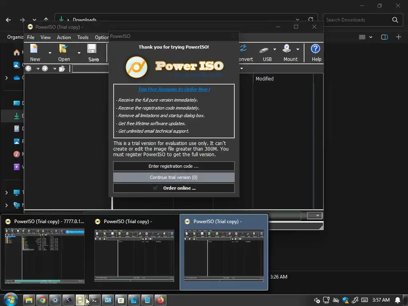Image resolution: width=408 pixels, height=306 pixels.
Task: Select the highlighted rightmost PowerISO thumbnail
Action: (224, 252)
